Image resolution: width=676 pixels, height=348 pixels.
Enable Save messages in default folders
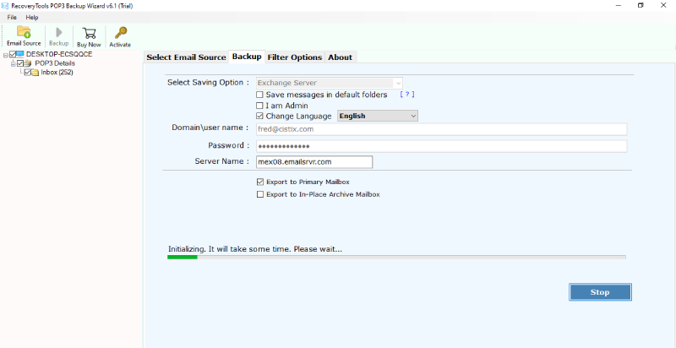click(260, 95)
